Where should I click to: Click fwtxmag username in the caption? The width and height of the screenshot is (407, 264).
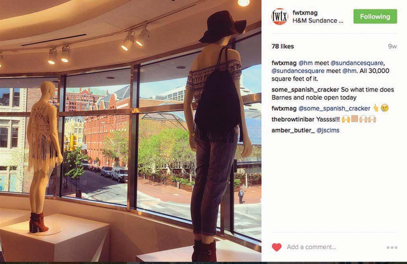pyautogui.click(x=284, y=63)
